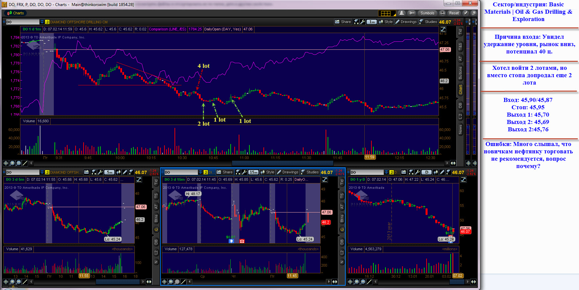Open the 15m timeframe selector
Screen dimensions: 579x290
[253, 172]
